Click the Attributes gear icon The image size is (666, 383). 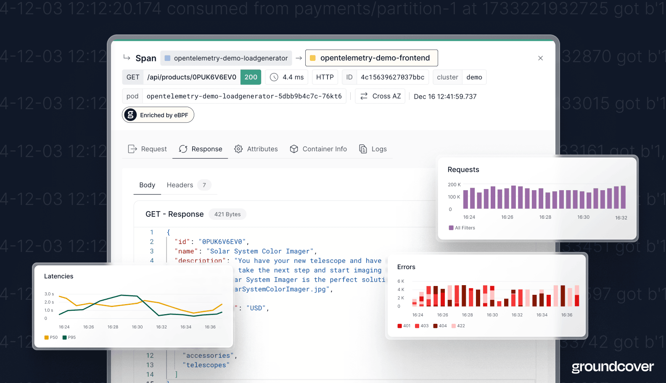point(238,149)
